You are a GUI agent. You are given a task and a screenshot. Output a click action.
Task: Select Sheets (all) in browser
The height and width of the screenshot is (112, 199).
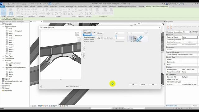pos(8,83)
